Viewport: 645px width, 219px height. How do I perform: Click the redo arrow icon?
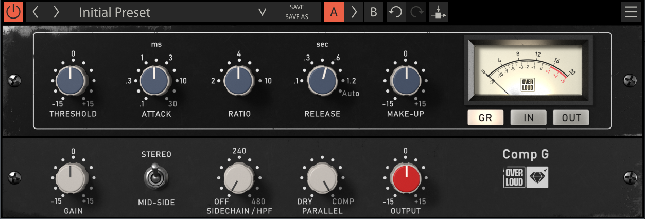coord(416,12)
